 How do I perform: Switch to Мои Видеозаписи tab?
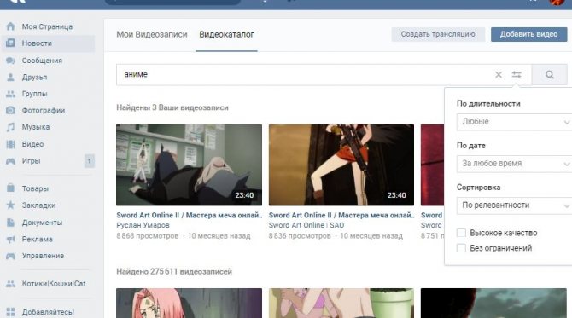click(152, 35)
